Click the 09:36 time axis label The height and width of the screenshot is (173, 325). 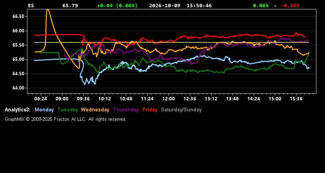pos(83,99)
